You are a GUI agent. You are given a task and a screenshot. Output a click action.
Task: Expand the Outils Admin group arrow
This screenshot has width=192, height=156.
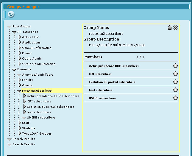[x=20, y=59]
